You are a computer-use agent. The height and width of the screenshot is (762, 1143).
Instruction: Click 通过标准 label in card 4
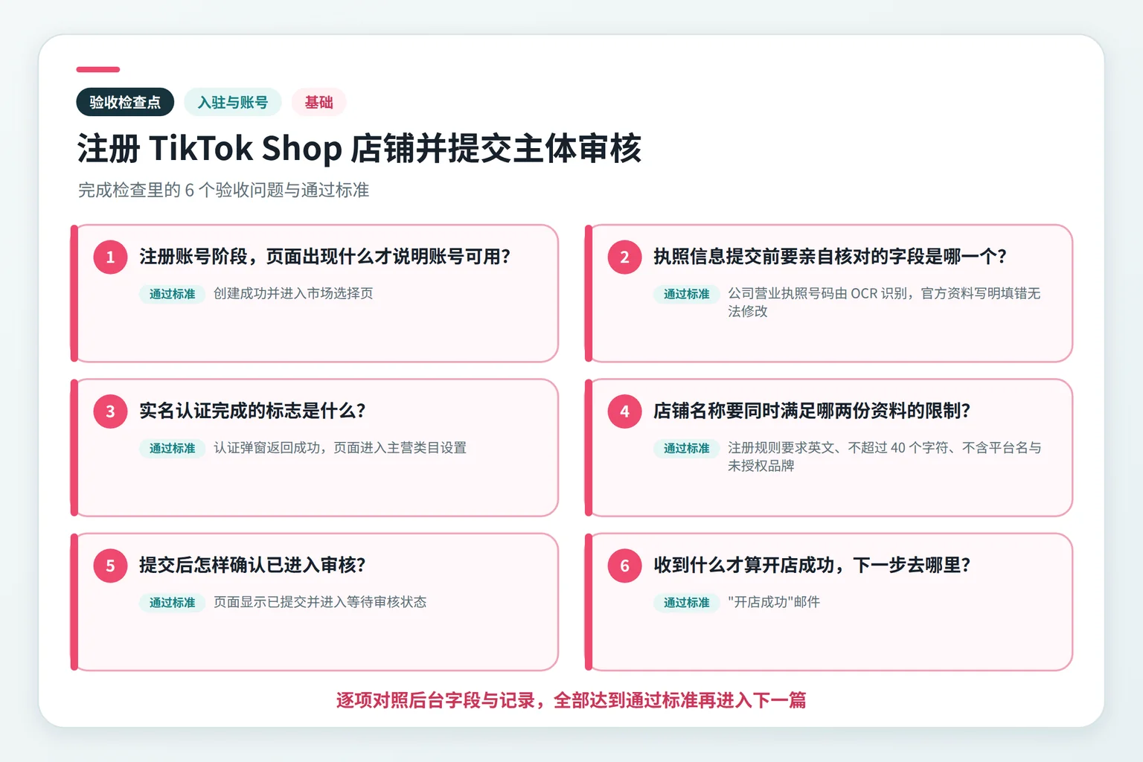tap(687, 448)
